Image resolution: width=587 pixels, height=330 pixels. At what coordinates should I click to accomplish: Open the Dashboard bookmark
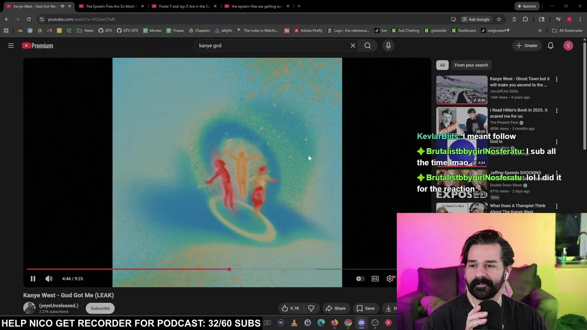click(x=464, y=31)
